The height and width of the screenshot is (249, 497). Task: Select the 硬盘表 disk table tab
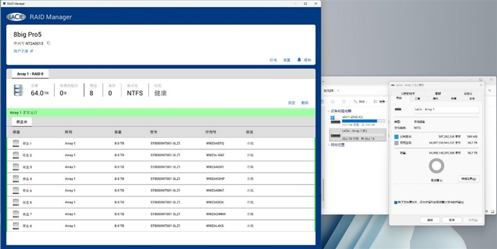point(22,121)
